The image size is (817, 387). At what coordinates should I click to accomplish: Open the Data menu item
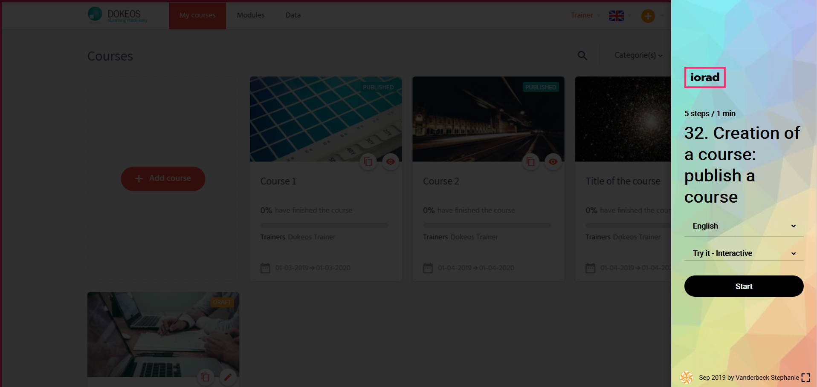click(293, 15)
